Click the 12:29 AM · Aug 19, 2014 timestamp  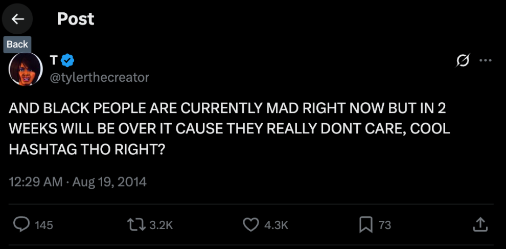pyautogui.click(x=78, y=182)
